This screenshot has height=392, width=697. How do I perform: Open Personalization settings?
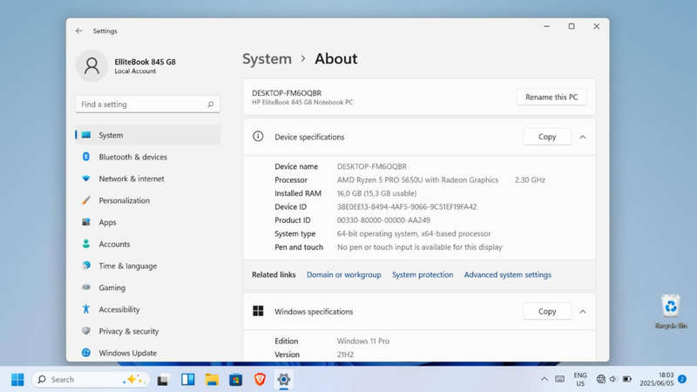tap(147, 200)
